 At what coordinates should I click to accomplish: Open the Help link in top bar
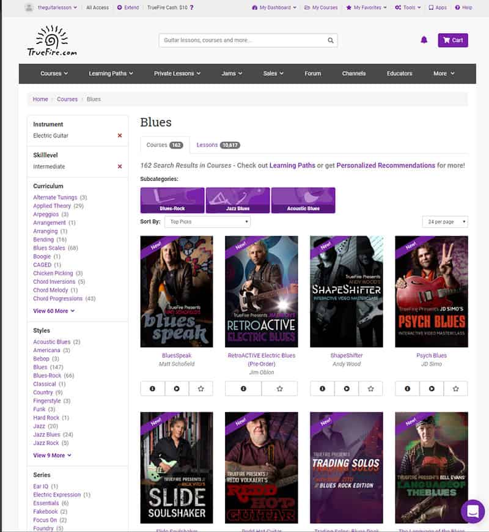click(463, 7)
